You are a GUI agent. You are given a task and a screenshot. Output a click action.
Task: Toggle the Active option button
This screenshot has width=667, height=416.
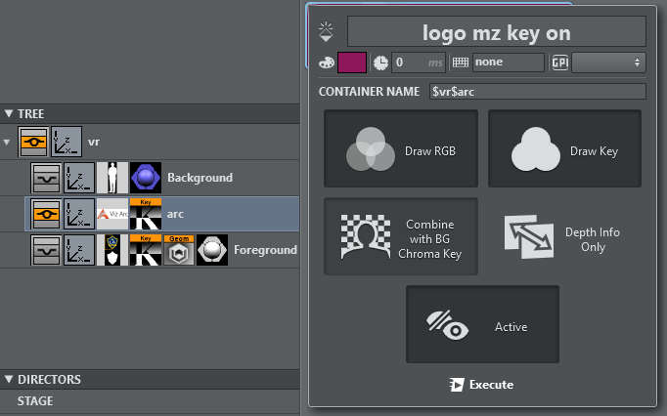(x=482, y=325)
